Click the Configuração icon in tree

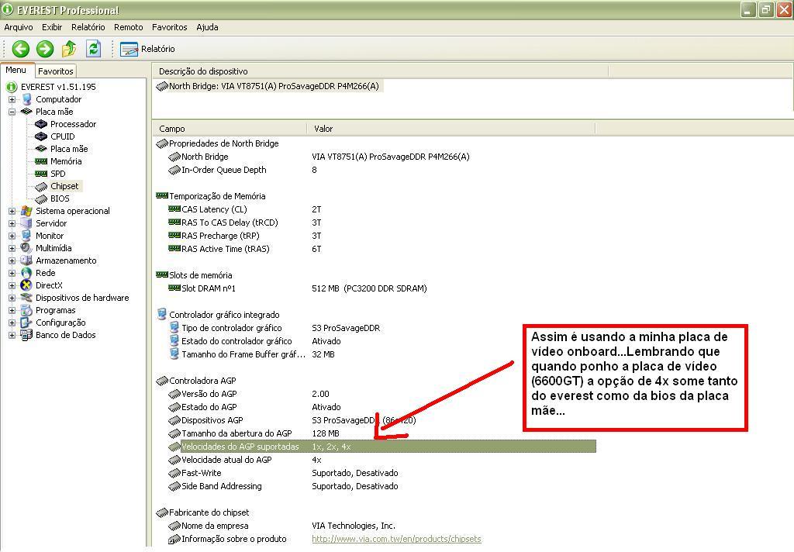26,323
